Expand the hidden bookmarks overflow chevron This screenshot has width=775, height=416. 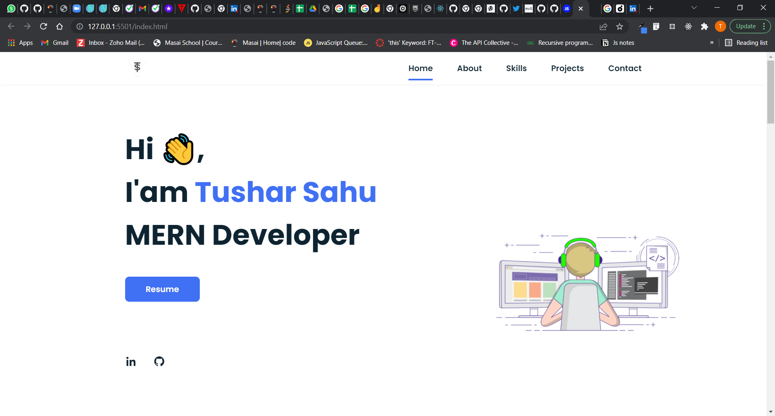(712, 43)
